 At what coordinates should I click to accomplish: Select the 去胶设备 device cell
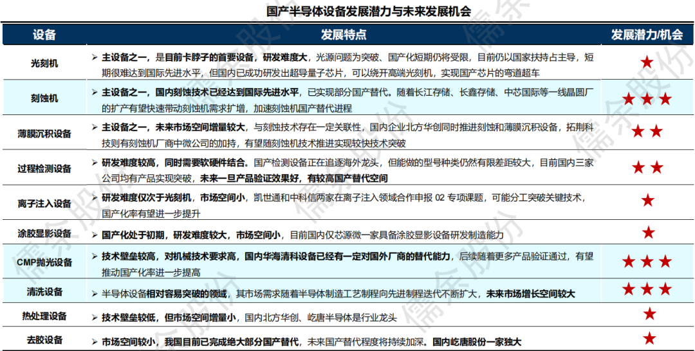click(x=44, y=340)
